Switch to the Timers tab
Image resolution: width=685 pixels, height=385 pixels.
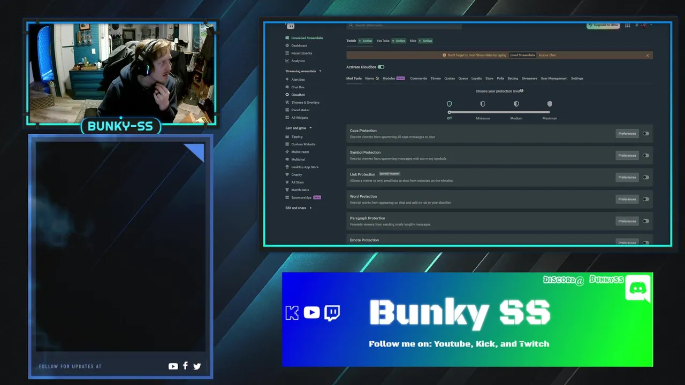point(436,78)
